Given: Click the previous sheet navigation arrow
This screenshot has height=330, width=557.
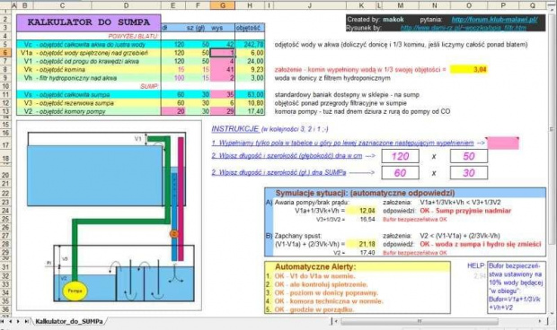Looking at the screenshot, I should pyautogui.click(x=10, y=321).
